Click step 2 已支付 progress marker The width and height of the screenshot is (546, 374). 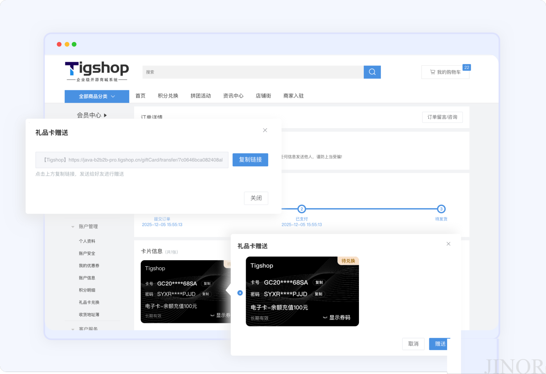click(302, 209)
